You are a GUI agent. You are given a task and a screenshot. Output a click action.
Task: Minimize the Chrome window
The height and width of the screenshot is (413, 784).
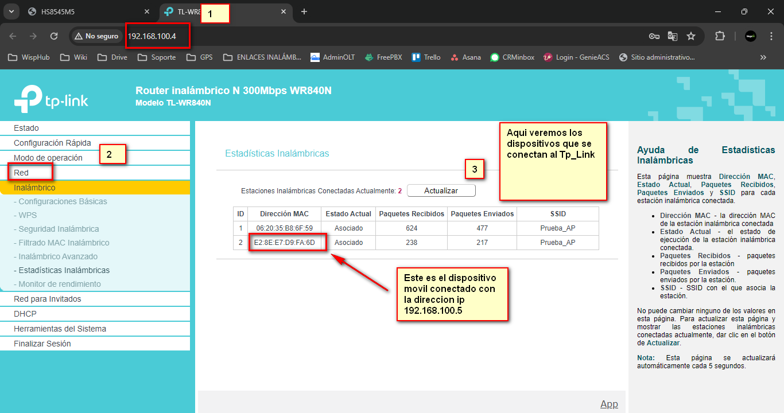point(719,11)
